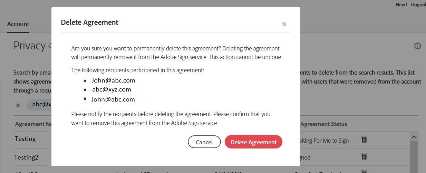Remove the abc@x email search chip

(18, 105)
